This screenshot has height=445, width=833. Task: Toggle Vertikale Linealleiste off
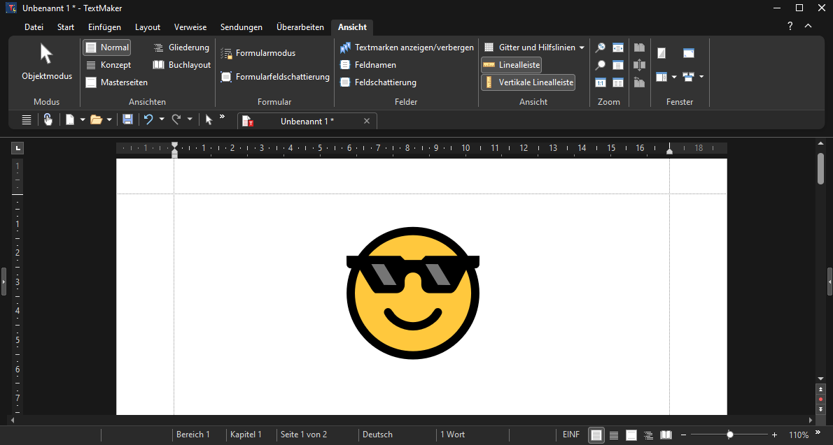528,82
